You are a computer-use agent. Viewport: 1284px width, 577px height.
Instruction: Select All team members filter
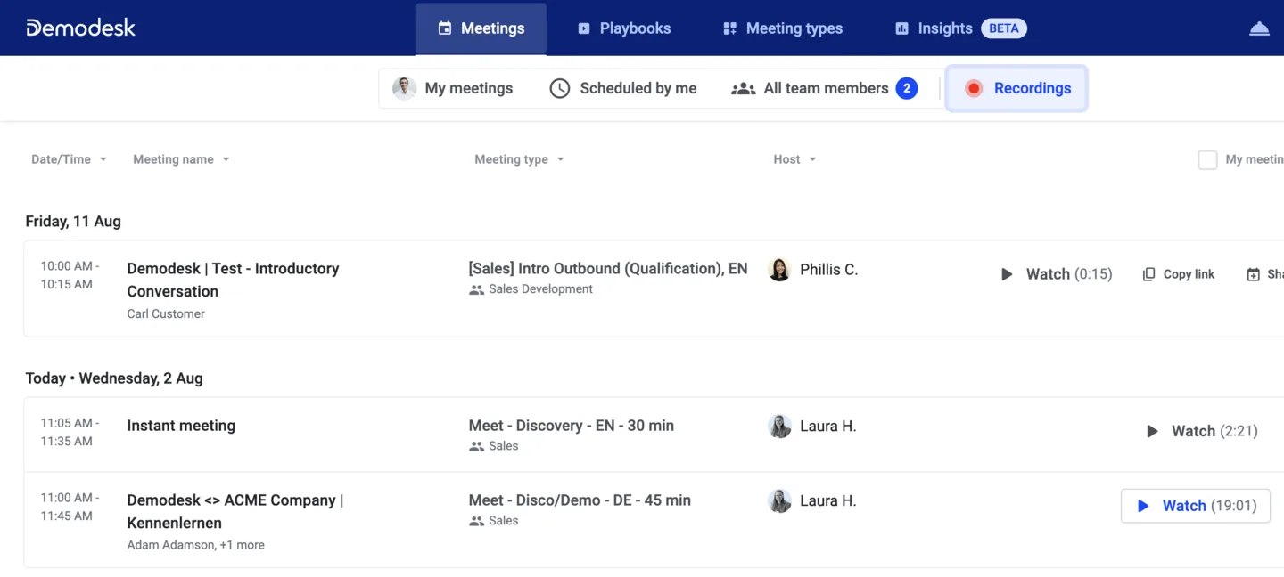click(x=825, y=88)
